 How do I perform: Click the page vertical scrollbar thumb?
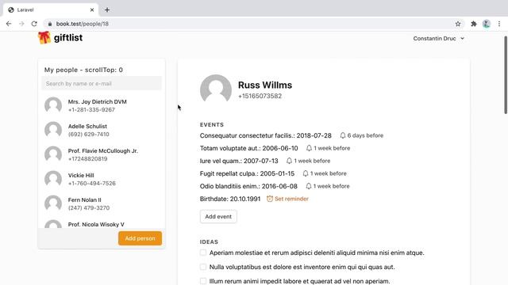[506, 74]
